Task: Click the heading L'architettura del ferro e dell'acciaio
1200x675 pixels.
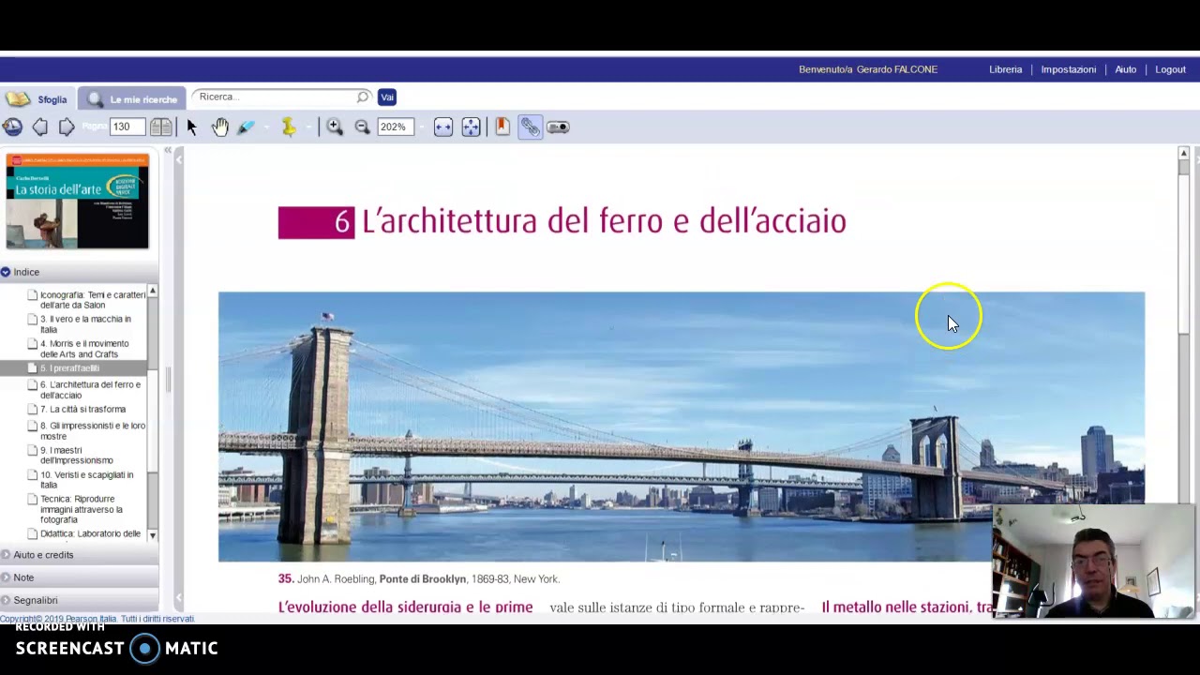Action: [x=604, y=221]
